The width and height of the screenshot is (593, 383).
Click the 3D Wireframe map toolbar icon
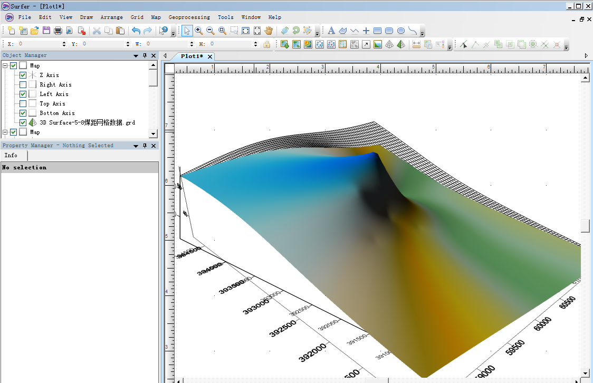[x=389, y=44]
